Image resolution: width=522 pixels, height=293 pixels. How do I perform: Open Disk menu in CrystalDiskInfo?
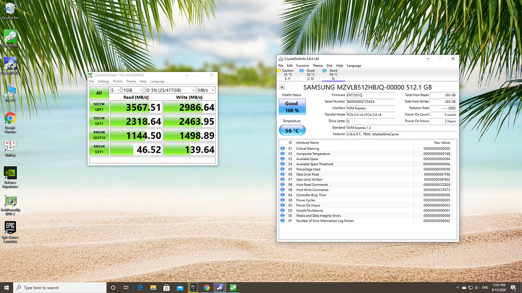pos(329,66)
